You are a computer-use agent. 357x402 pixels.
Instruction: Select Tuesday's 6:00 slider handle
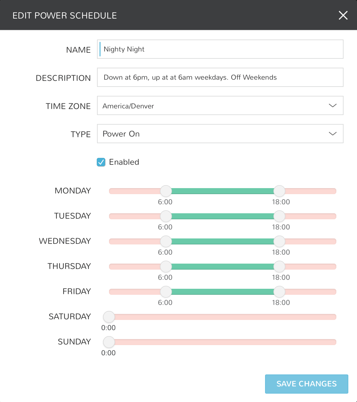(166, 216)
